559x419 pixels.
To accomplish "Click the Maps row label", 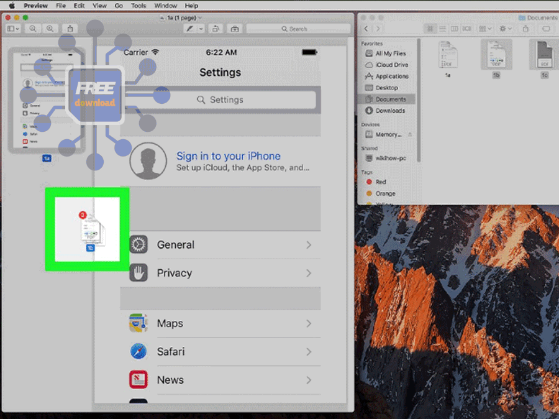I will click(170, 323).
